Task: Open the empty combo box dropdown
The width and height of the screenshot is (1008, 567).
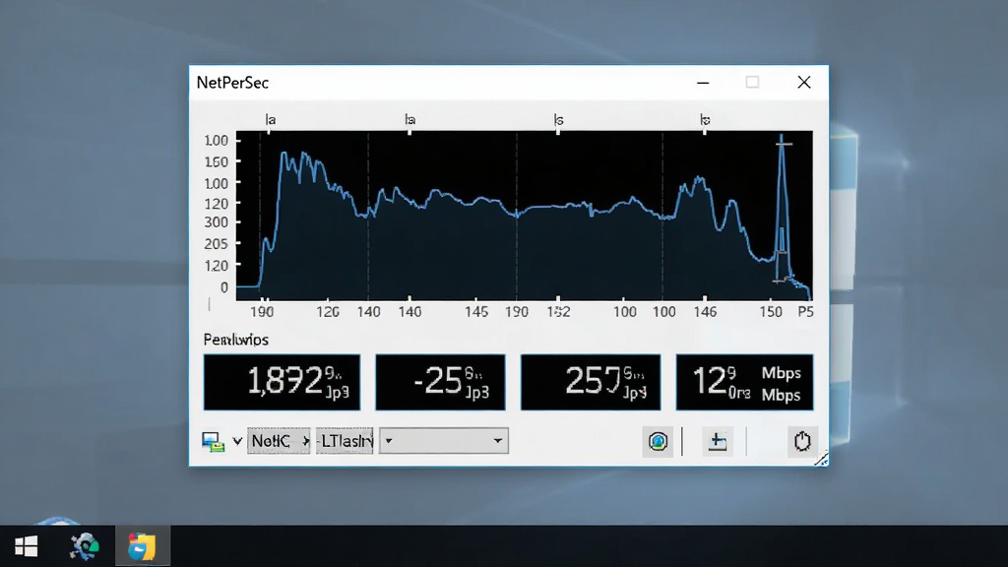Action: pos(444,441)
